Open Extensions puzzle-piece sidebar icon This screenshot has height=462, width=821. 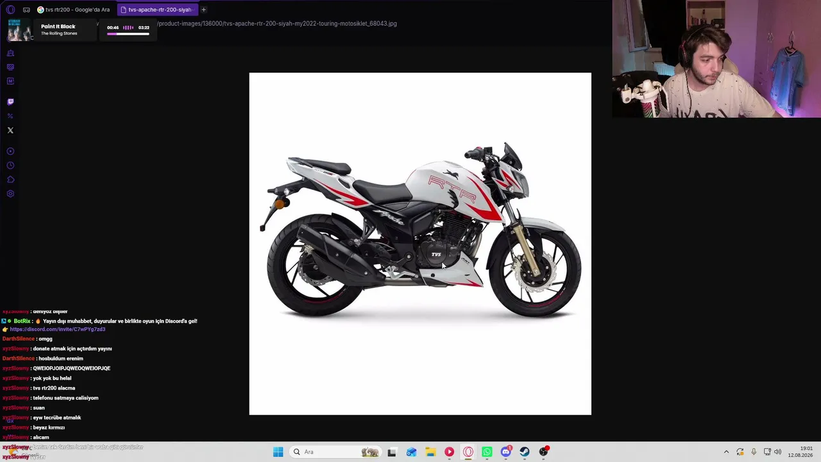tap(10, 180)
